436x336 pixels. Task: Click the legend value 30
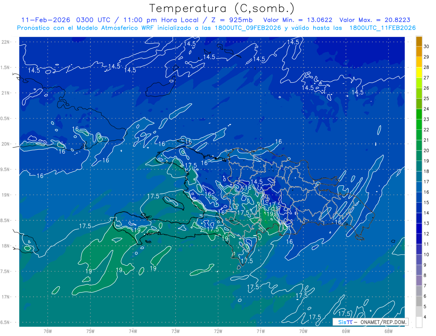[x=426, y=46]
